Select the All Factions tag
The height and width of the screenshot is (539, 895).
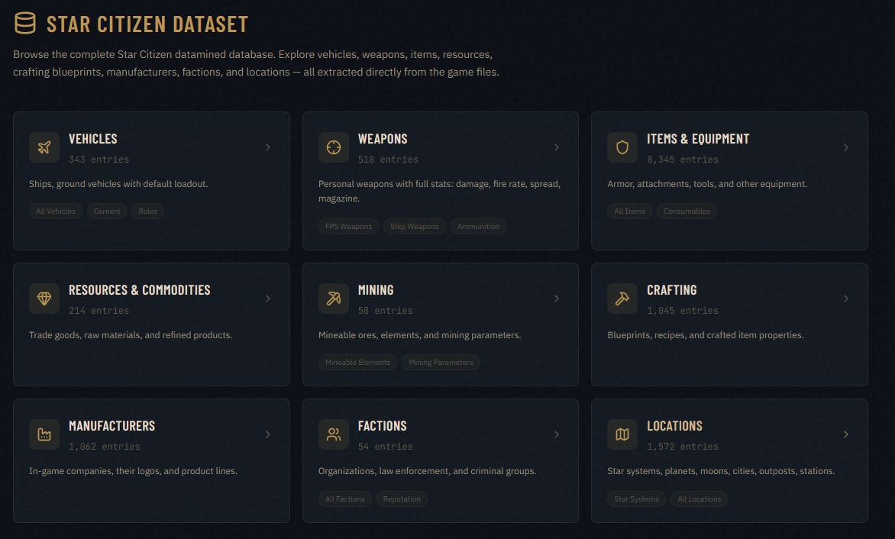pos(344,499)
